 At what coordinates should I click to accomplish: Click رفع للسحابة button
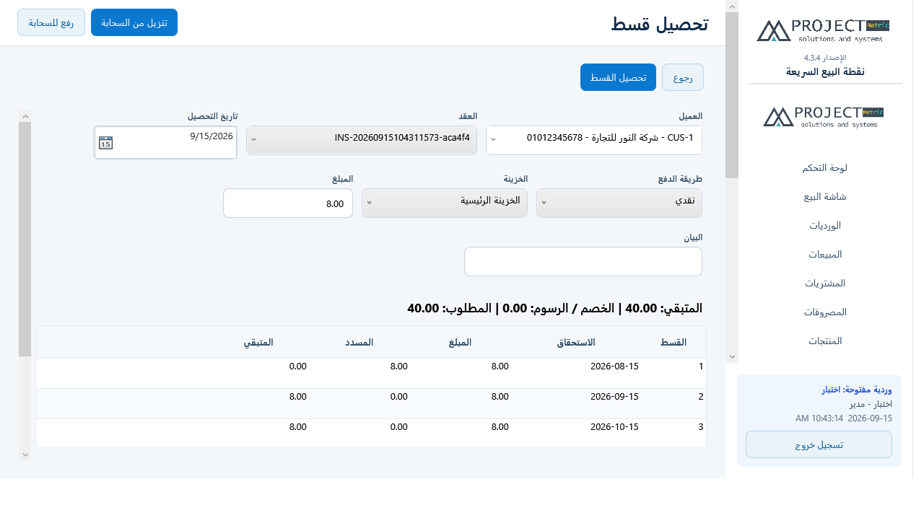pyautogui.click(x=51, y=22)
